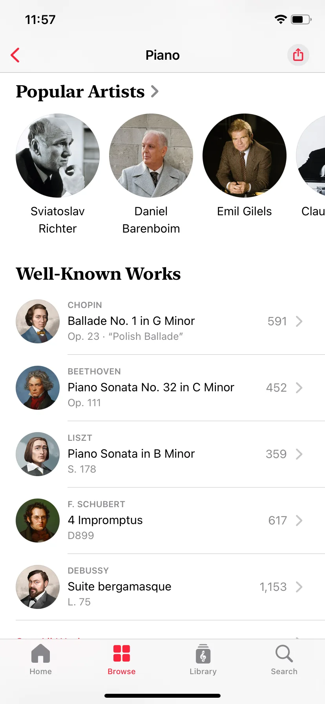Choose Emil Gilels artist photo
Screen dimensions: 325x704
pyautogui.click(x=245, y=156)
